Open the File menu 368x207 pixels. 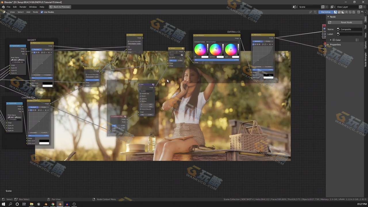pos(8,7)
